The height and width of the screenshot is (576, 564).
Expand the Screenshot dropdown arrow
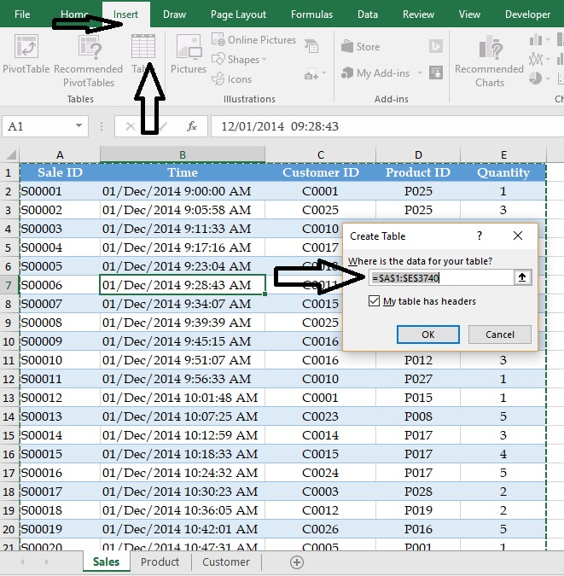coord(323,73)
